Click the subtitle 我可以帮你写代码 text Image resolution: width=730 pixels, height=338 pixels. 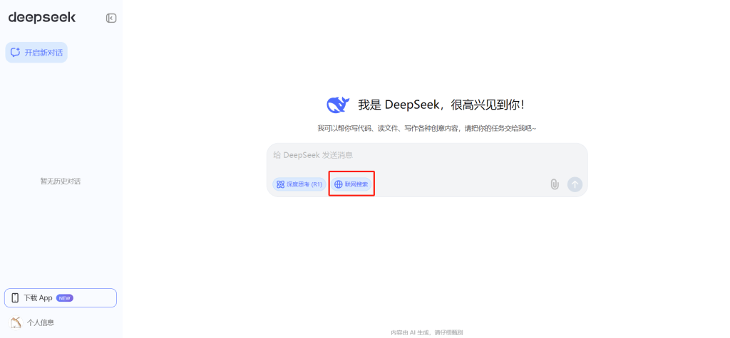point(427,128)
